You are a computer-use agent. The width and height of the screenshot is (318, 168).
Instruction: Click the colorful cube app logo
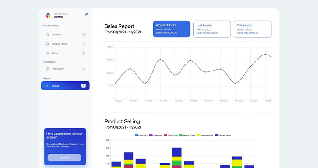point(48,15)
